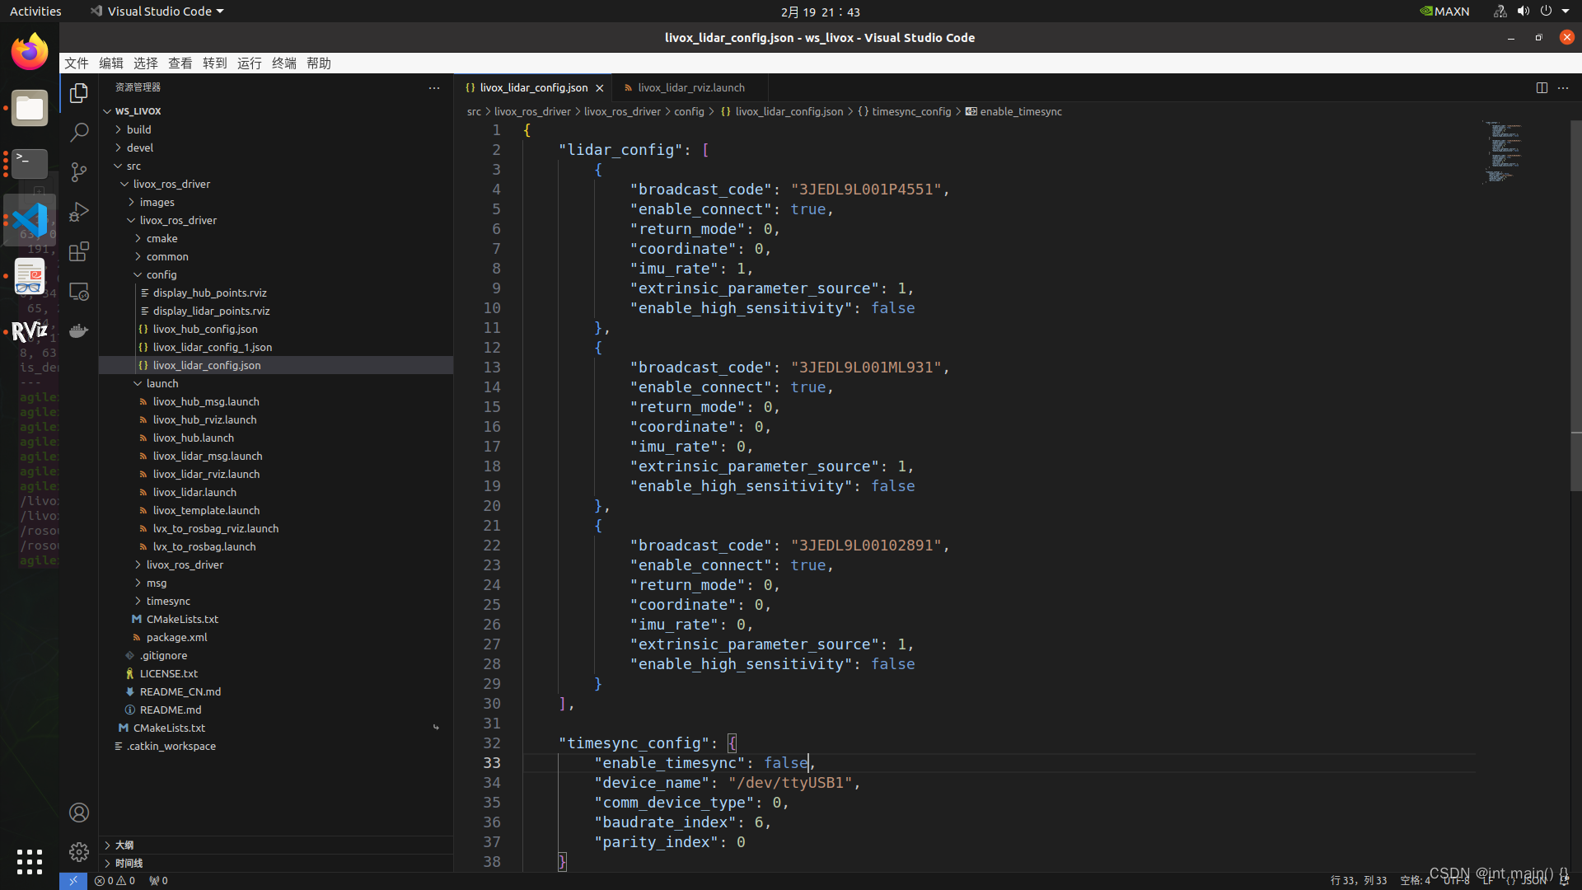1582x890 pixels.
Task: Click the code minimap overview
Action: pos(1505,152)
